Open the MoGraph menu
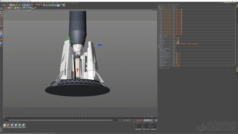The height and width of the screenshot is (134, 238). click(x=48, y=3)
